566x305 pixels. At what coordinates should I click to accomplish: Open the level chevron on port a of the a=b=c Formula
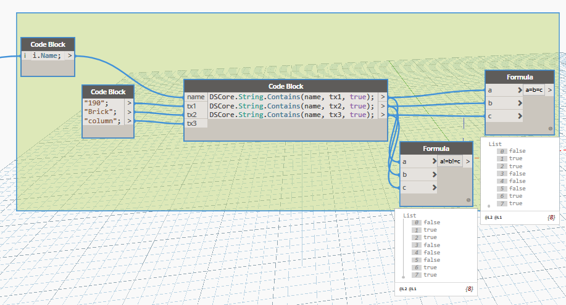520,90
